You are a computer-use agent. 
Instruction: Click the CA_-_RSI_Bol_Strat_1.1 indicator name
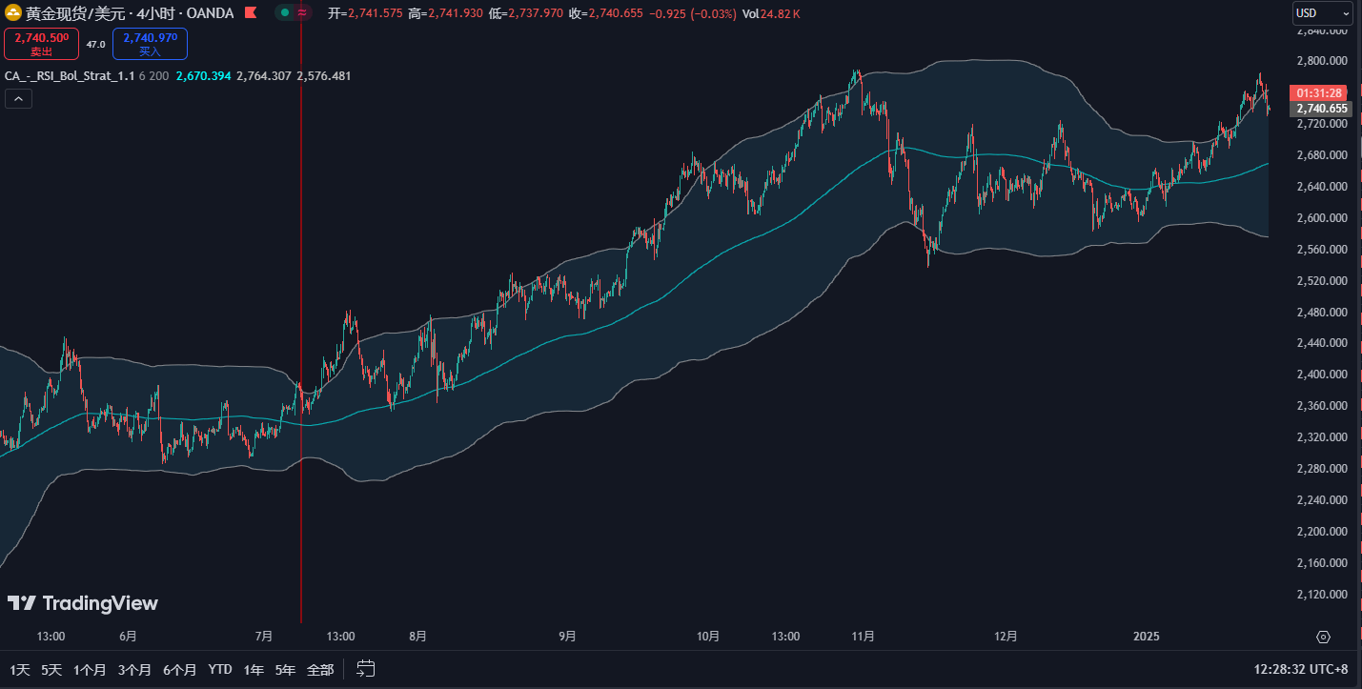pos(70,76)
